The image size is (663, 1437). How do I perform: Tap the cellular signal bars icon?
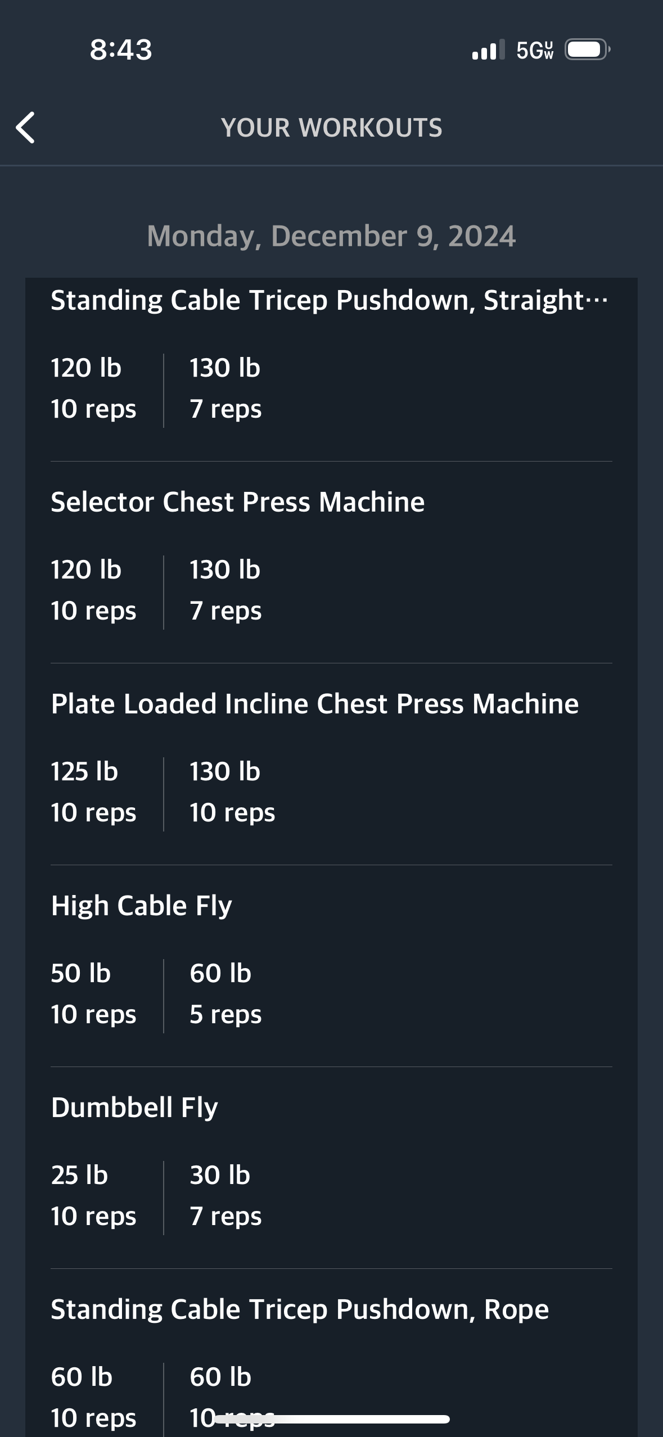[488, 49]
